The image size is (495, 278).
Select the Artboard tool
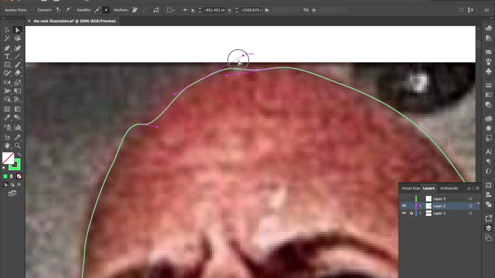7,137
